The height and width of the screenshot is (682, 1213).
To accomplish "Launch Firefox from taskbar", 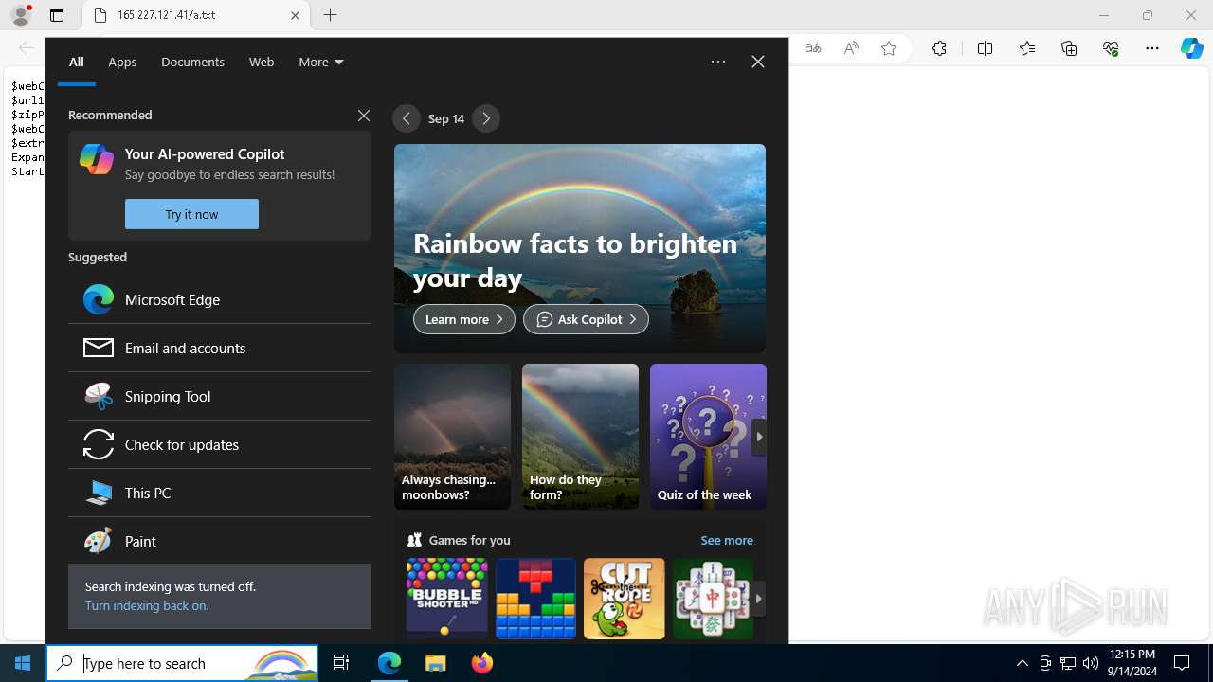I will pos(482,663).
